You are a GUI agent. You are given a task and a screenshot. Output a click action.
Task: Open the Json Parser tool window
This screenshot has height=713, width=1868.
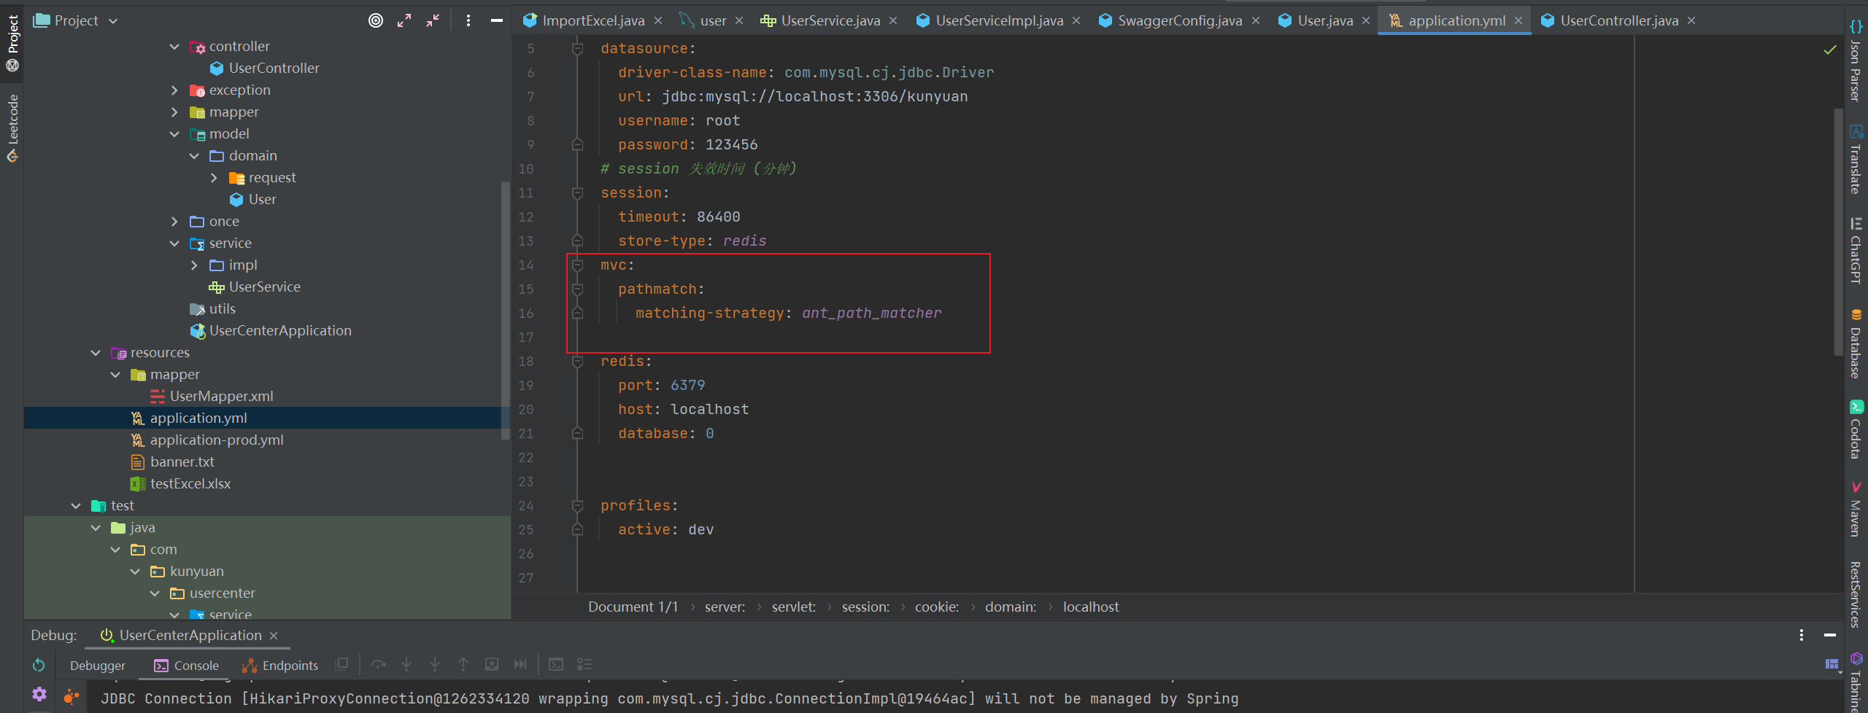(x=1856, y=61)
